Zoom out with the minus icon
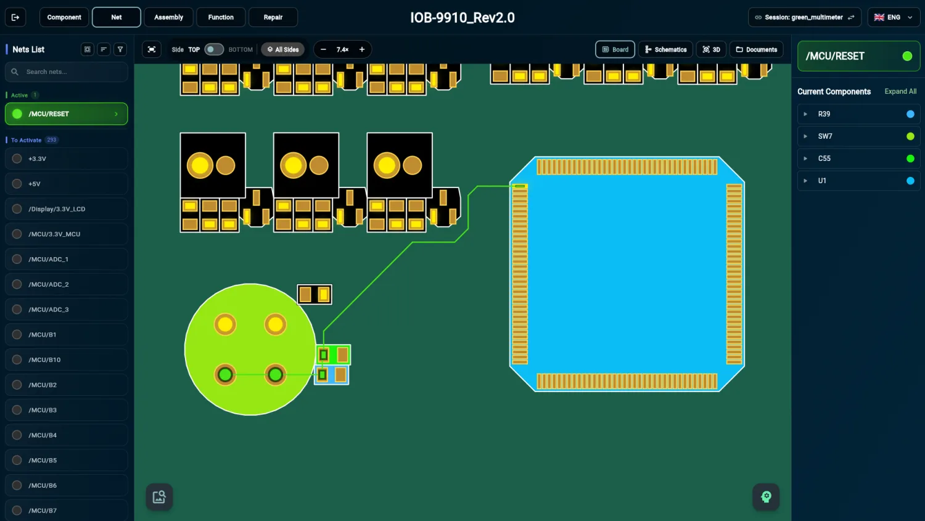 pyautogui.click(x=323, y=49)
